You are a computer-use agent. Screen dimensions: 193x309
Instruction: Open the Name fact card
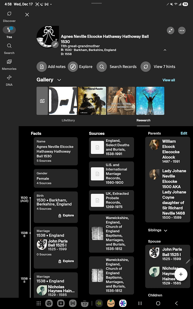[56, 151]
